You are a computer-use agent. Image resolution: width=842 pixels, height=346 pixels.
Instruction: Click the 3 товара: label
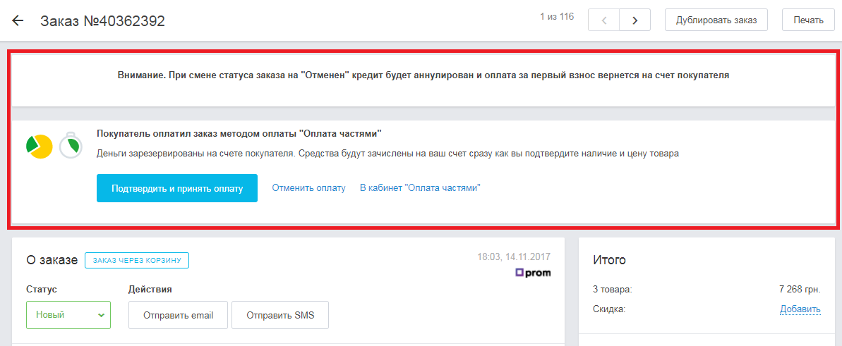pyautogui.click(x=613, y=290)
